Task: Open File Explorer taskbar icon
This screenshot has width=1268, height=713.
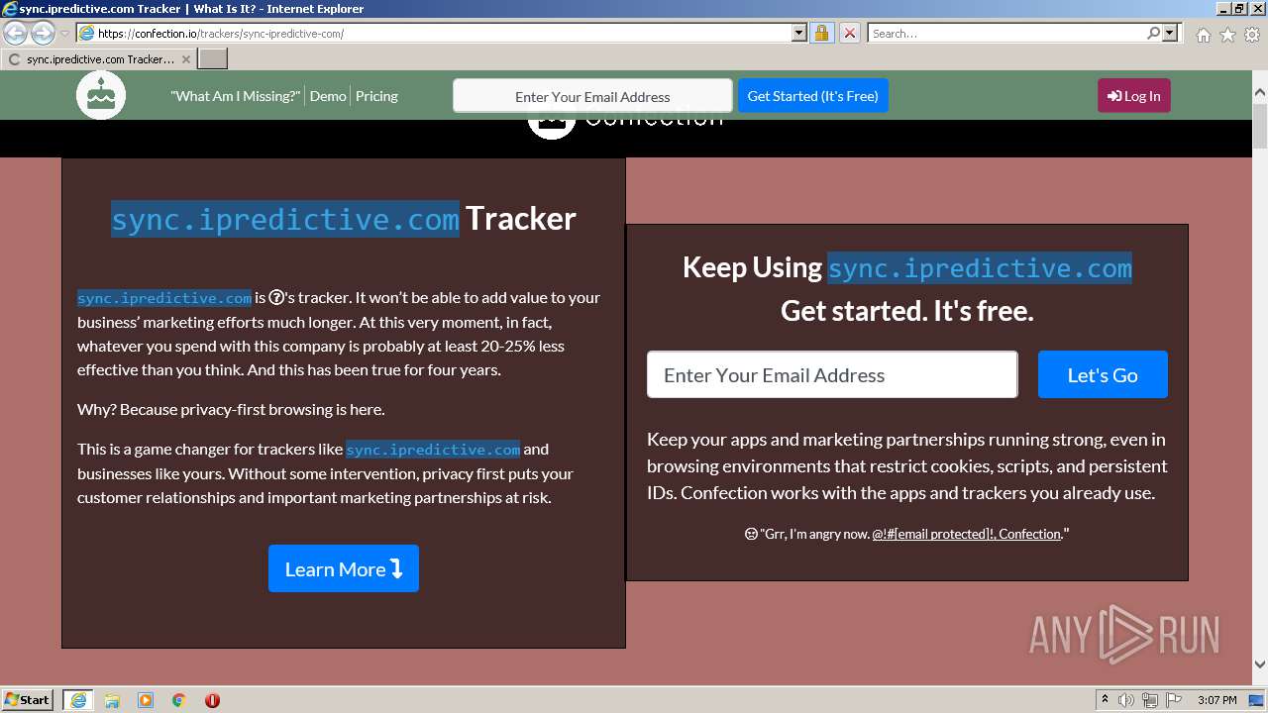Action: [112, 700]
